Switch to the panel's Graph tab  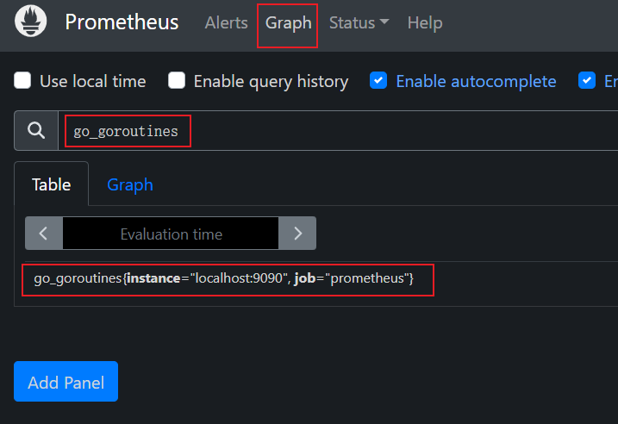coord(130,184)
